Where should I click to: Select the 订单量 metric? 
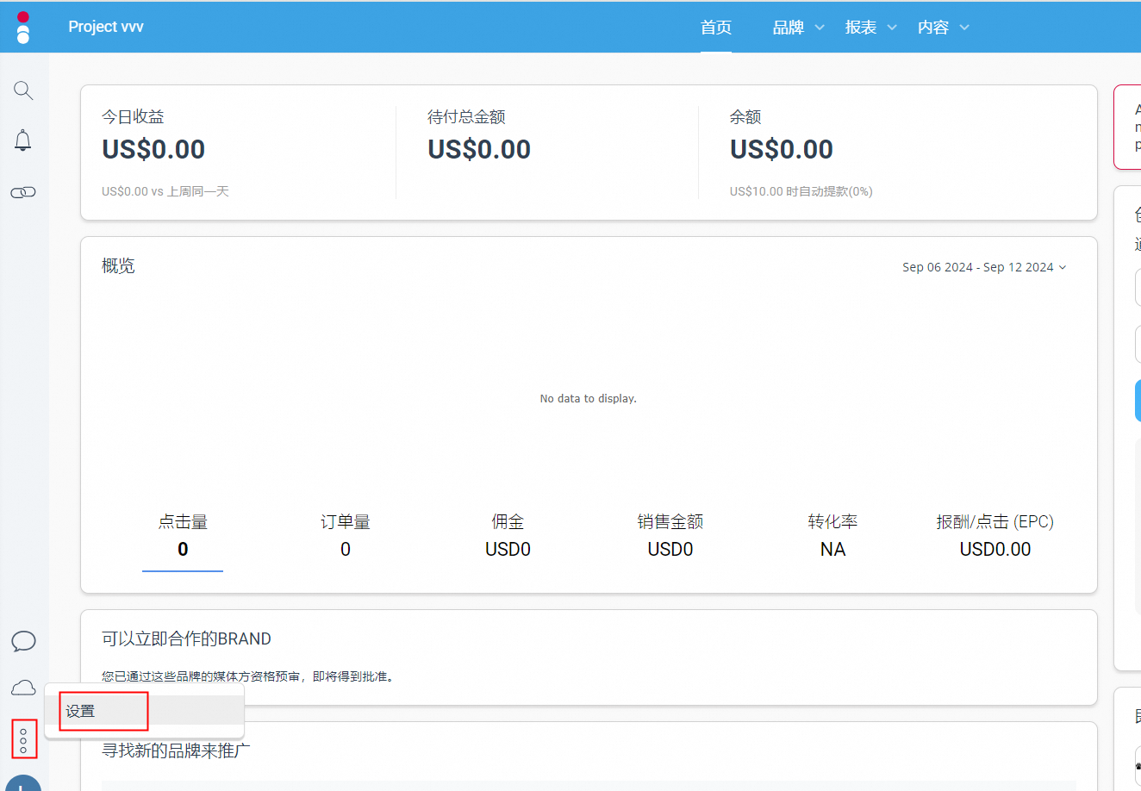click(346, 534)
